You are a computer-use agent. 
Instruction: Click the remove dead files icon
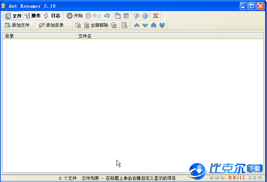click(114, 25)
